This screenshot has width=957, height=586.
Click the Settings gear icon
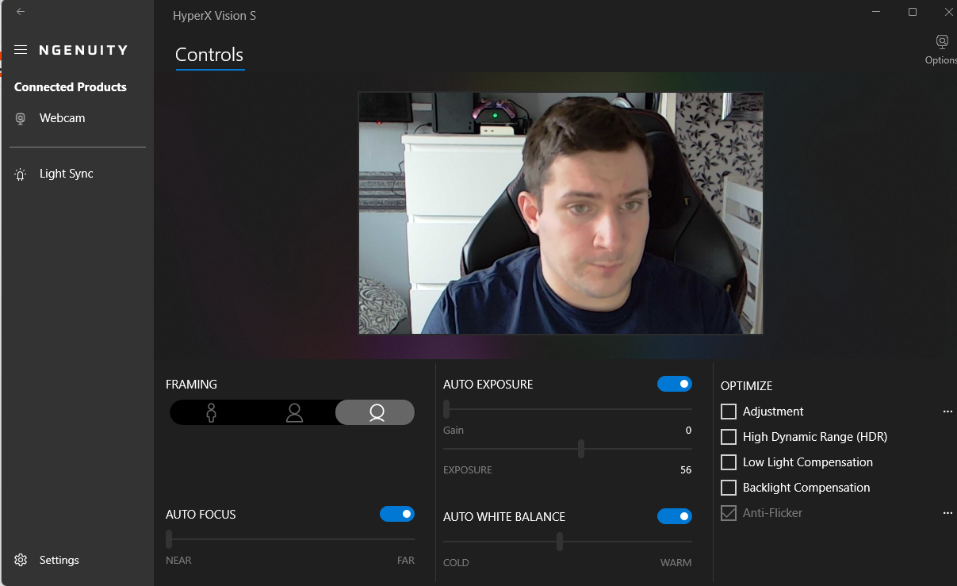21,560
